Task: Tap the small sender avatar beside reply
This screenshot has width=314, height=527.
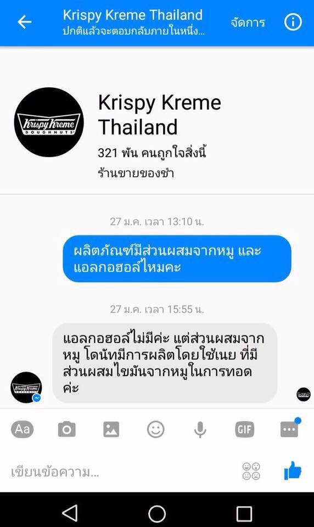Action: 26,387
